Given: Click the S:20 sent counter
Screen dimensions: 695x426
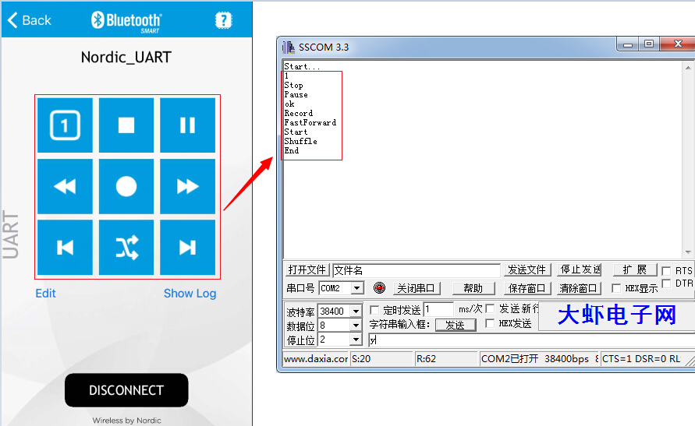Looking at the screenshot, I should tap(381, 359).
